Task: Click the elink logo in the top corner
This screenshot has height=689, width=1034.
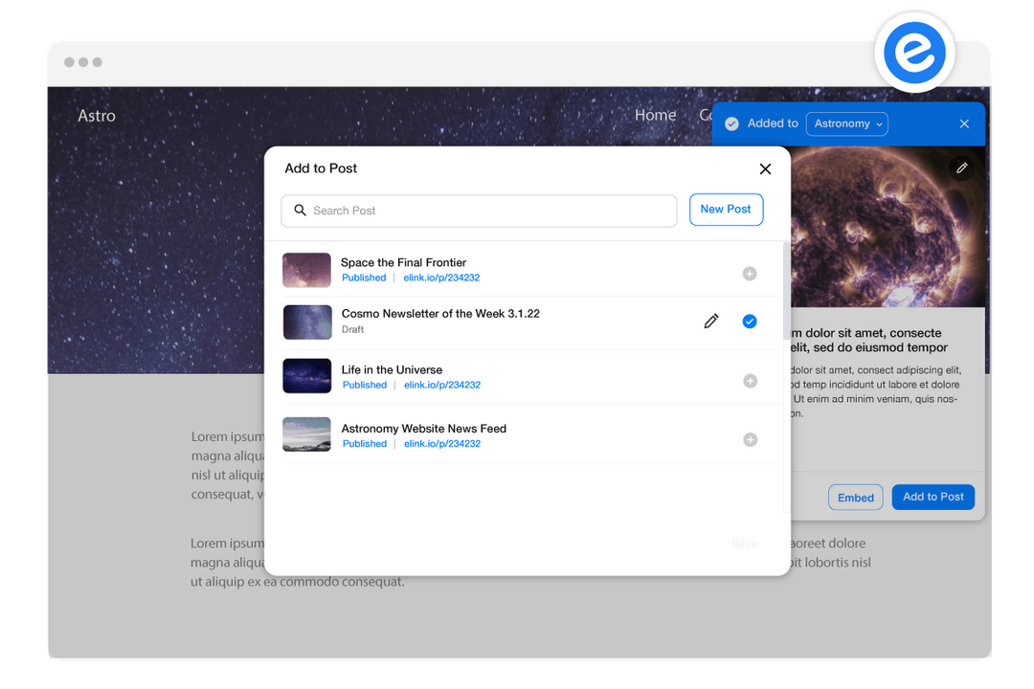Action: click(914, 51)
